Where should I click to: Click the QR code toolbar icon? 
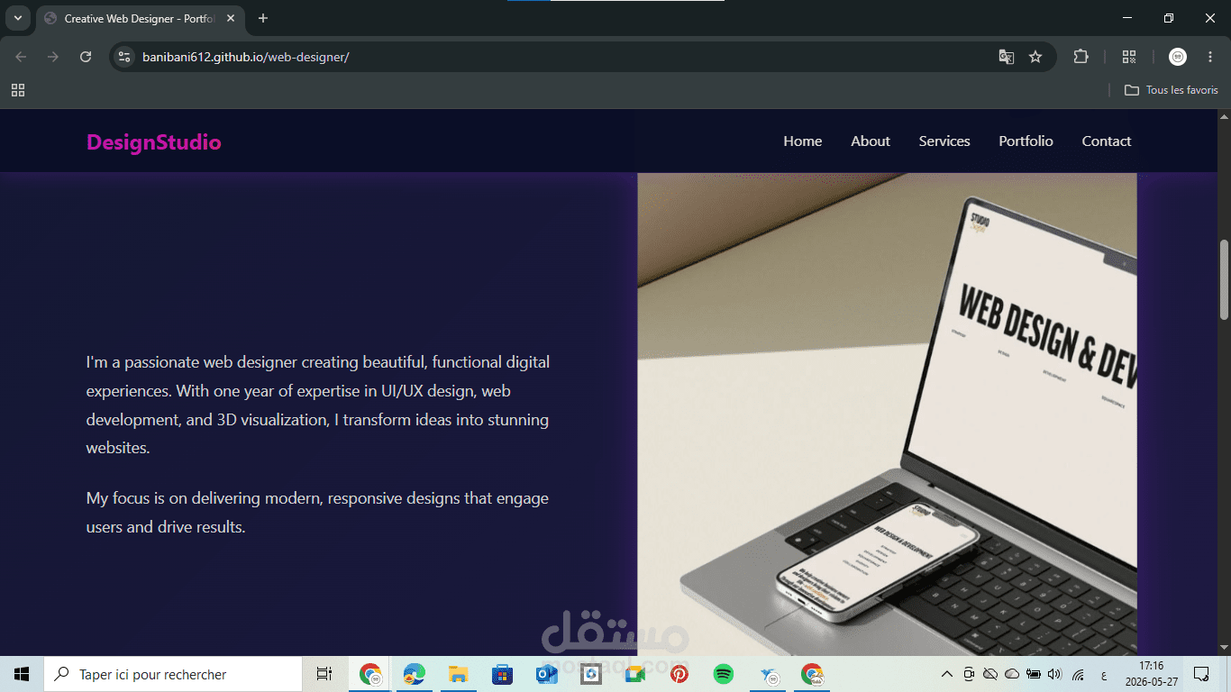[x=1129, y=57]
